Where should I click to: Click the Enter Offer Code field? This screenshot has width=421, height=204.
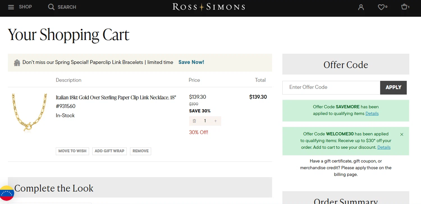click(x=331, y=87)
